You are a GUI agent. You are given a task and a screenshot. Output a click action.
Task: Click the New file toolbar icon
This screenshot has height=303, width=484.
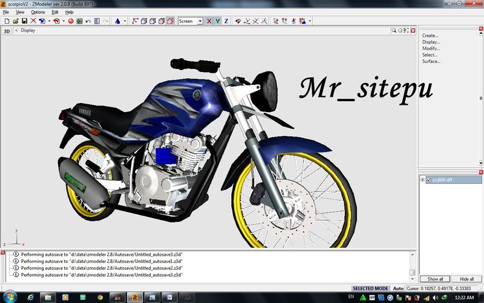pyautogui.click(x=7, y=21)
